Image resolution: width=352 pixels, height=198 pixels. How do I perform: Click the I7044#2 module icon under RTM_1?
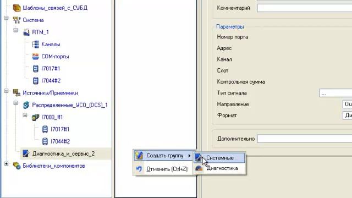(35, 81)
